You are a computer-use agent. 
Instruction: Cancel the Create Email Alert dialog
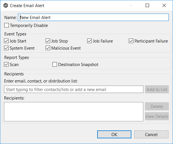tap(151, 134)
